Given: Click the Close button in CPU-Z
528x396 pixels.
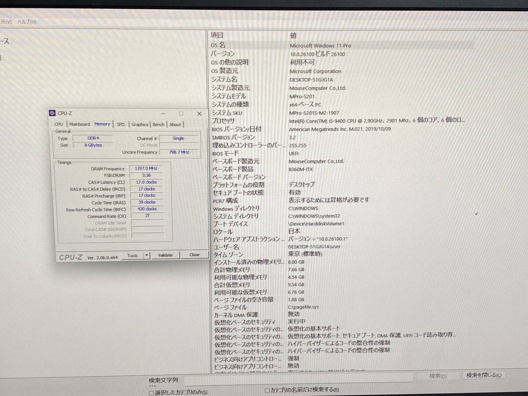Looking at the screenshot, I should [194, 255].
